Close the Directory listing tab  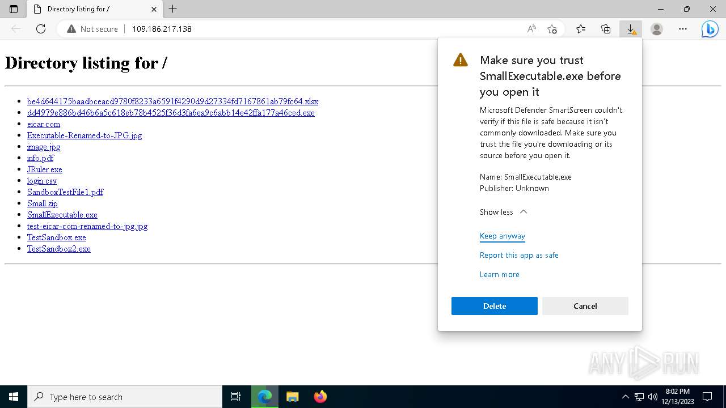click(x=154, y=9)
